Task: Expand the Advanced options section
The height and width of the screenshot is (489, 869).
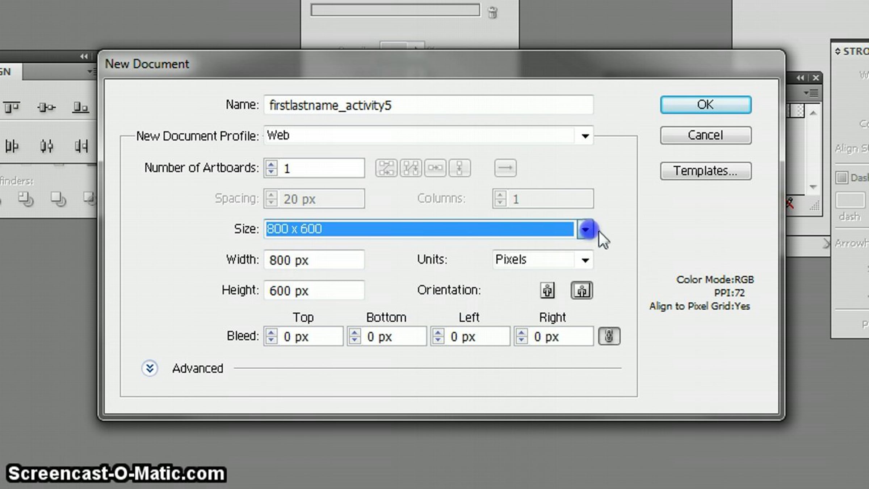Action: 150,368
